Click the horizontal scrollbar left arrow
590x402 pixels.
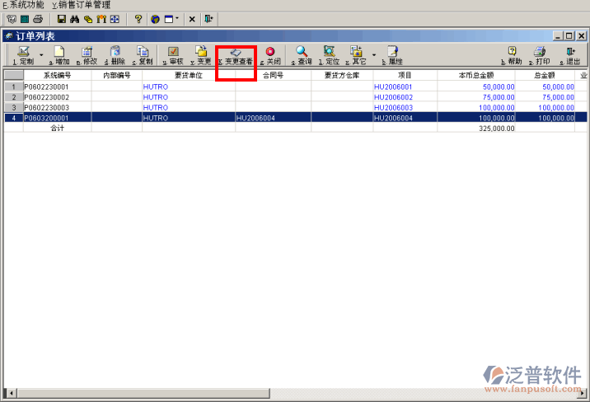click(11, 394)
